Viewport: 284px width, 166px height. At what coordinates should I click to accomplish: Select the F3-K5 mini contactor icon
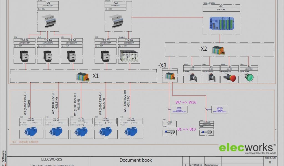[129, 56]
